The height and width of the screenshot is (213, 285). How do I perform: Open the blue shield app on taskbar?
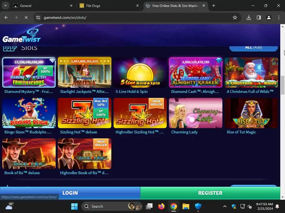pos(198,206)
